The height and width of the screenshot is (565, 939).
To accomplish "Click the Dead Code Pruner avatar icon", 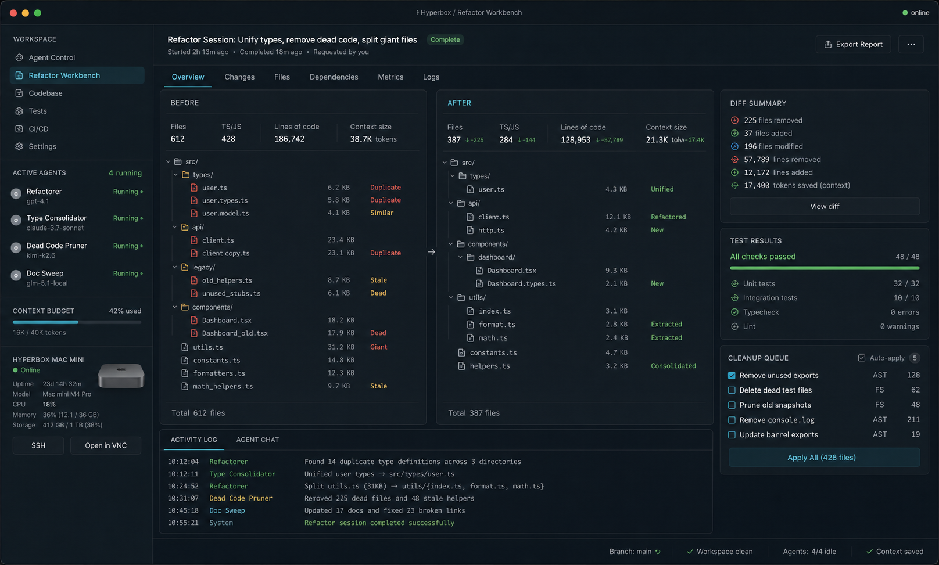I will (x=16, y=248).
